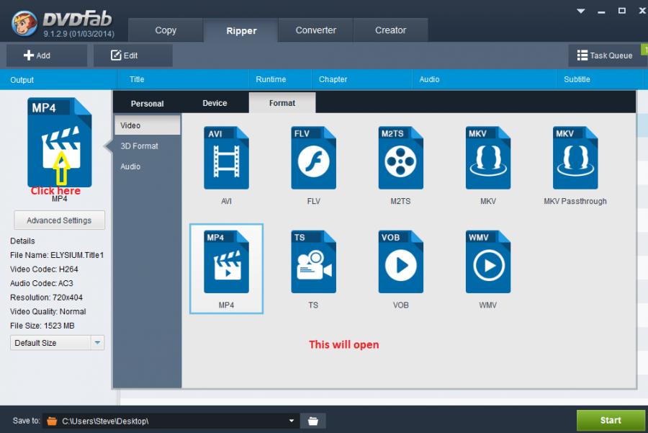Open the title bar dropdown menu arrow
648x433 pixels.
(x=582, y=11)
